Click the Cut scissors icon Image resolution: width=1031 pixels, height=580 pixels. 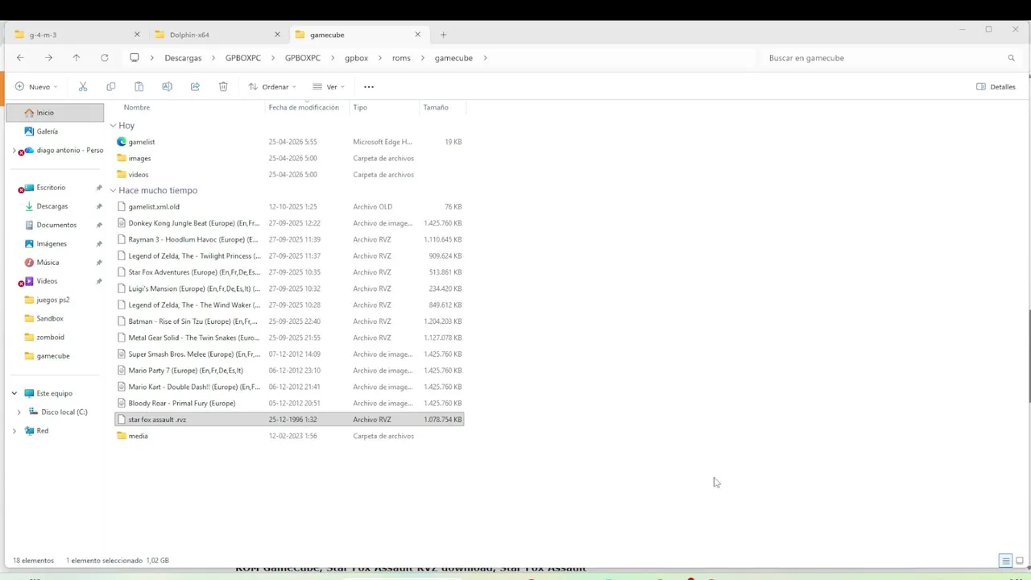[x=82, y=86]
